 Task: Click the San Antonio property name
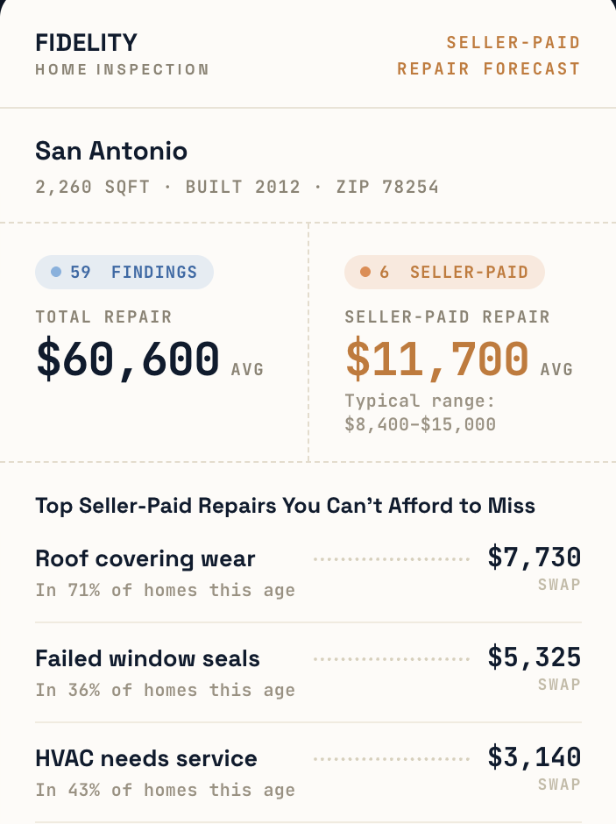click(111, 151)
